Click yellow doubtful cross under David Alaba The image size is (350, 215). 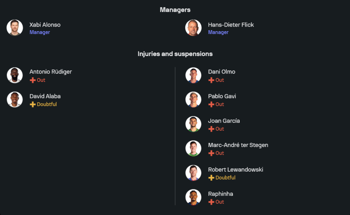click(33, 104)
